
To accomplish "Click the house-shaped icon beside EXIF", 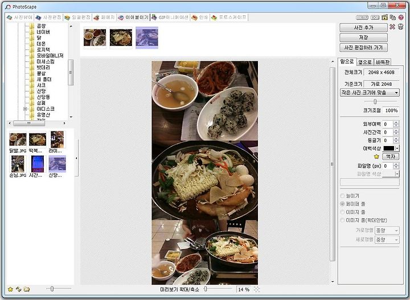I will 384,17.
